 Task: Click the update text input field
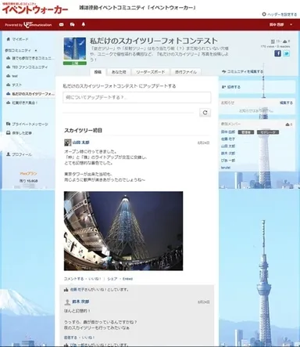[137, 97]
